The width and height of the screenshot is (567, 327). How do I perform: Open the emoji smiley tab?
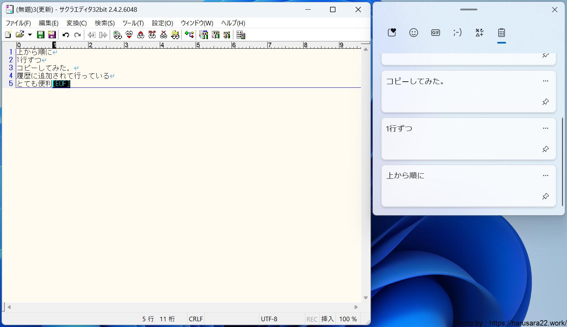click(414, 33)
